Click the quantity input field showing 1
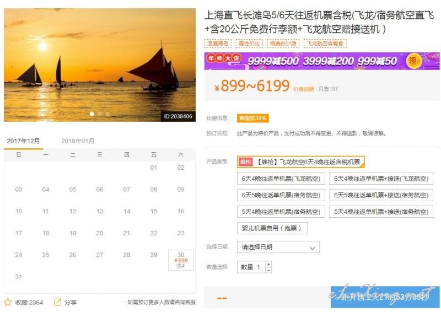Screen dimensions: 441x312 click(251, 267)
